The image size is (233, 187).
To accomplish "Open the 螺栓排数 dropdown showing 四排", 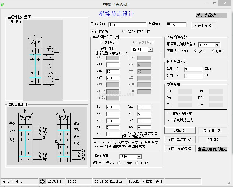I will tap(150, 49).
